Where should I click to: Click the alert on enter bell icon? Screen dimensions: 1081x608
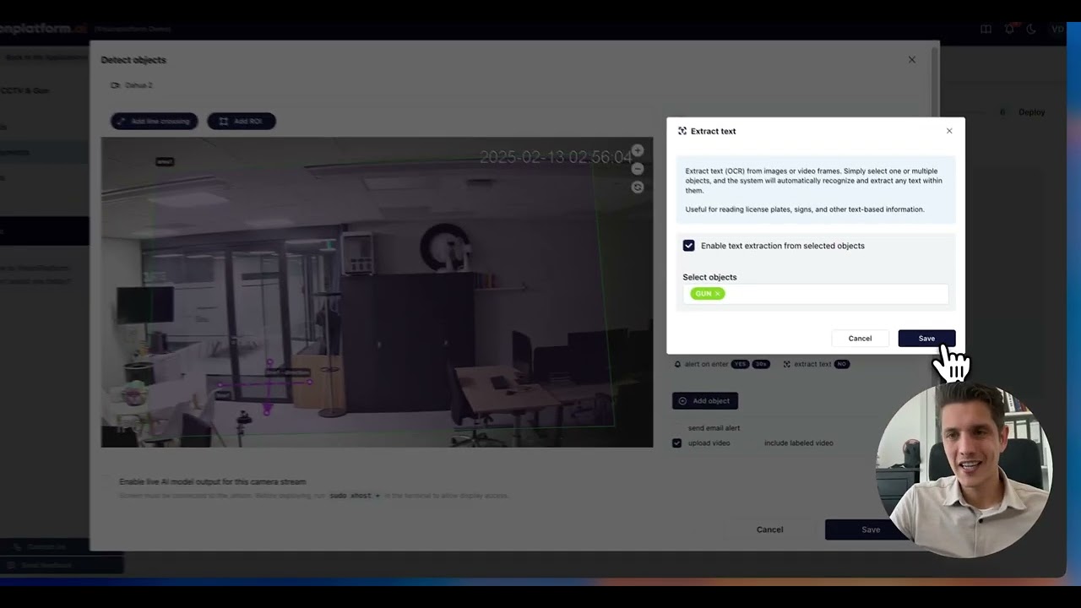[x=677, y=365]
